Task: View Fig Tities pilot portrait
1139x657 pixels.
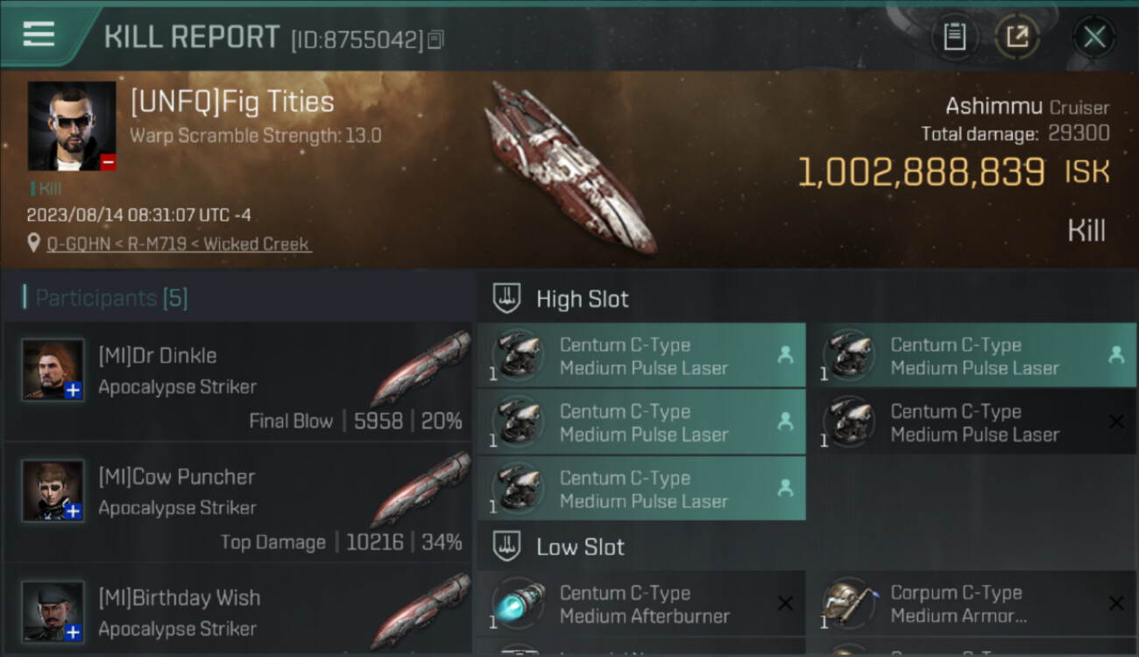Action: tap(72, 126)
